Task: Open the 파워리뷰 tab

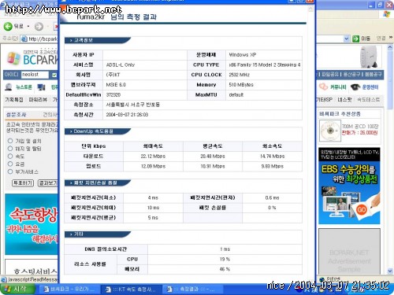Action: click(38, 100)
